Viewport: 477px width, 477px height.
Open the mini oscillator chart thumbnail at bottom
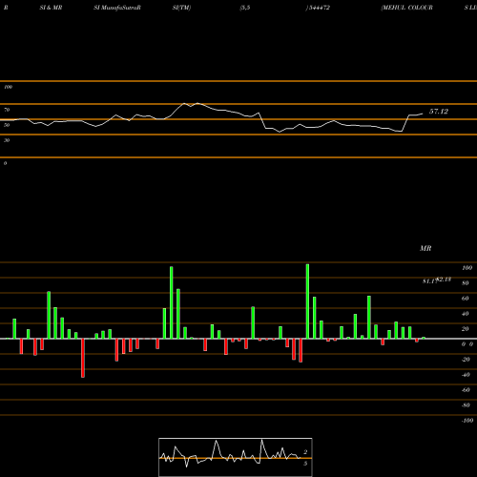pos(236,457)
